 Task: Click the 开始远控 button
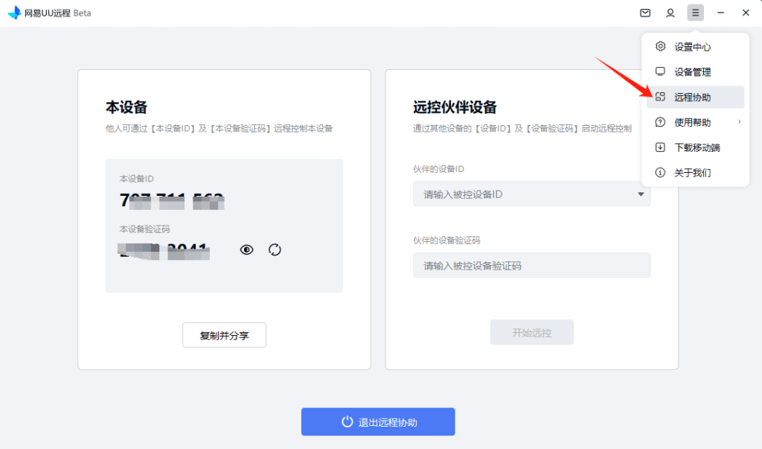[x=531, y=333]
